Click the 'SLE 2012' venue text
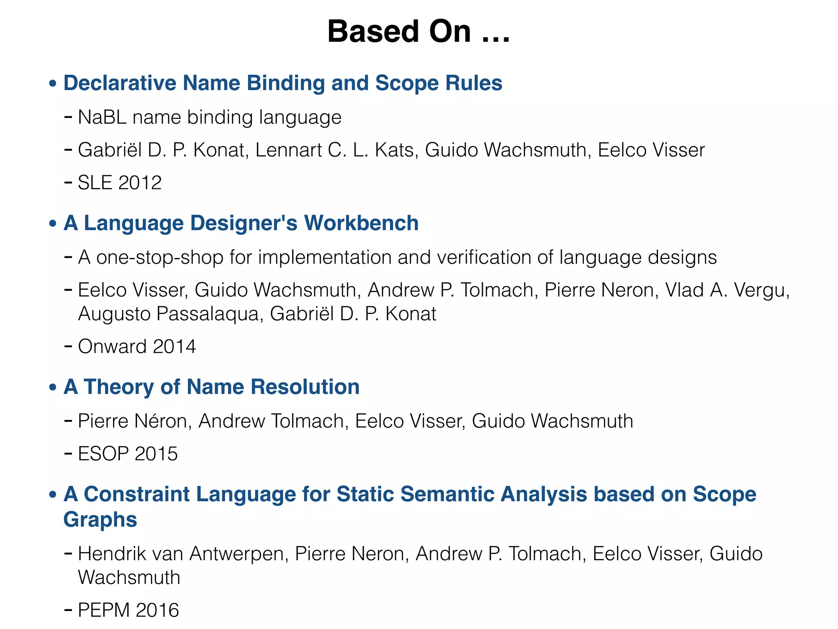The image size is (838, 629). [x=119, y=183]
